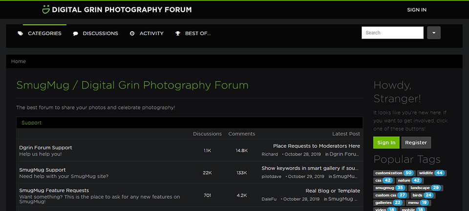The height and width of the screenshot is (211, 469).
Task: Open the Dgrin Forum Support category
Action: 45,148
